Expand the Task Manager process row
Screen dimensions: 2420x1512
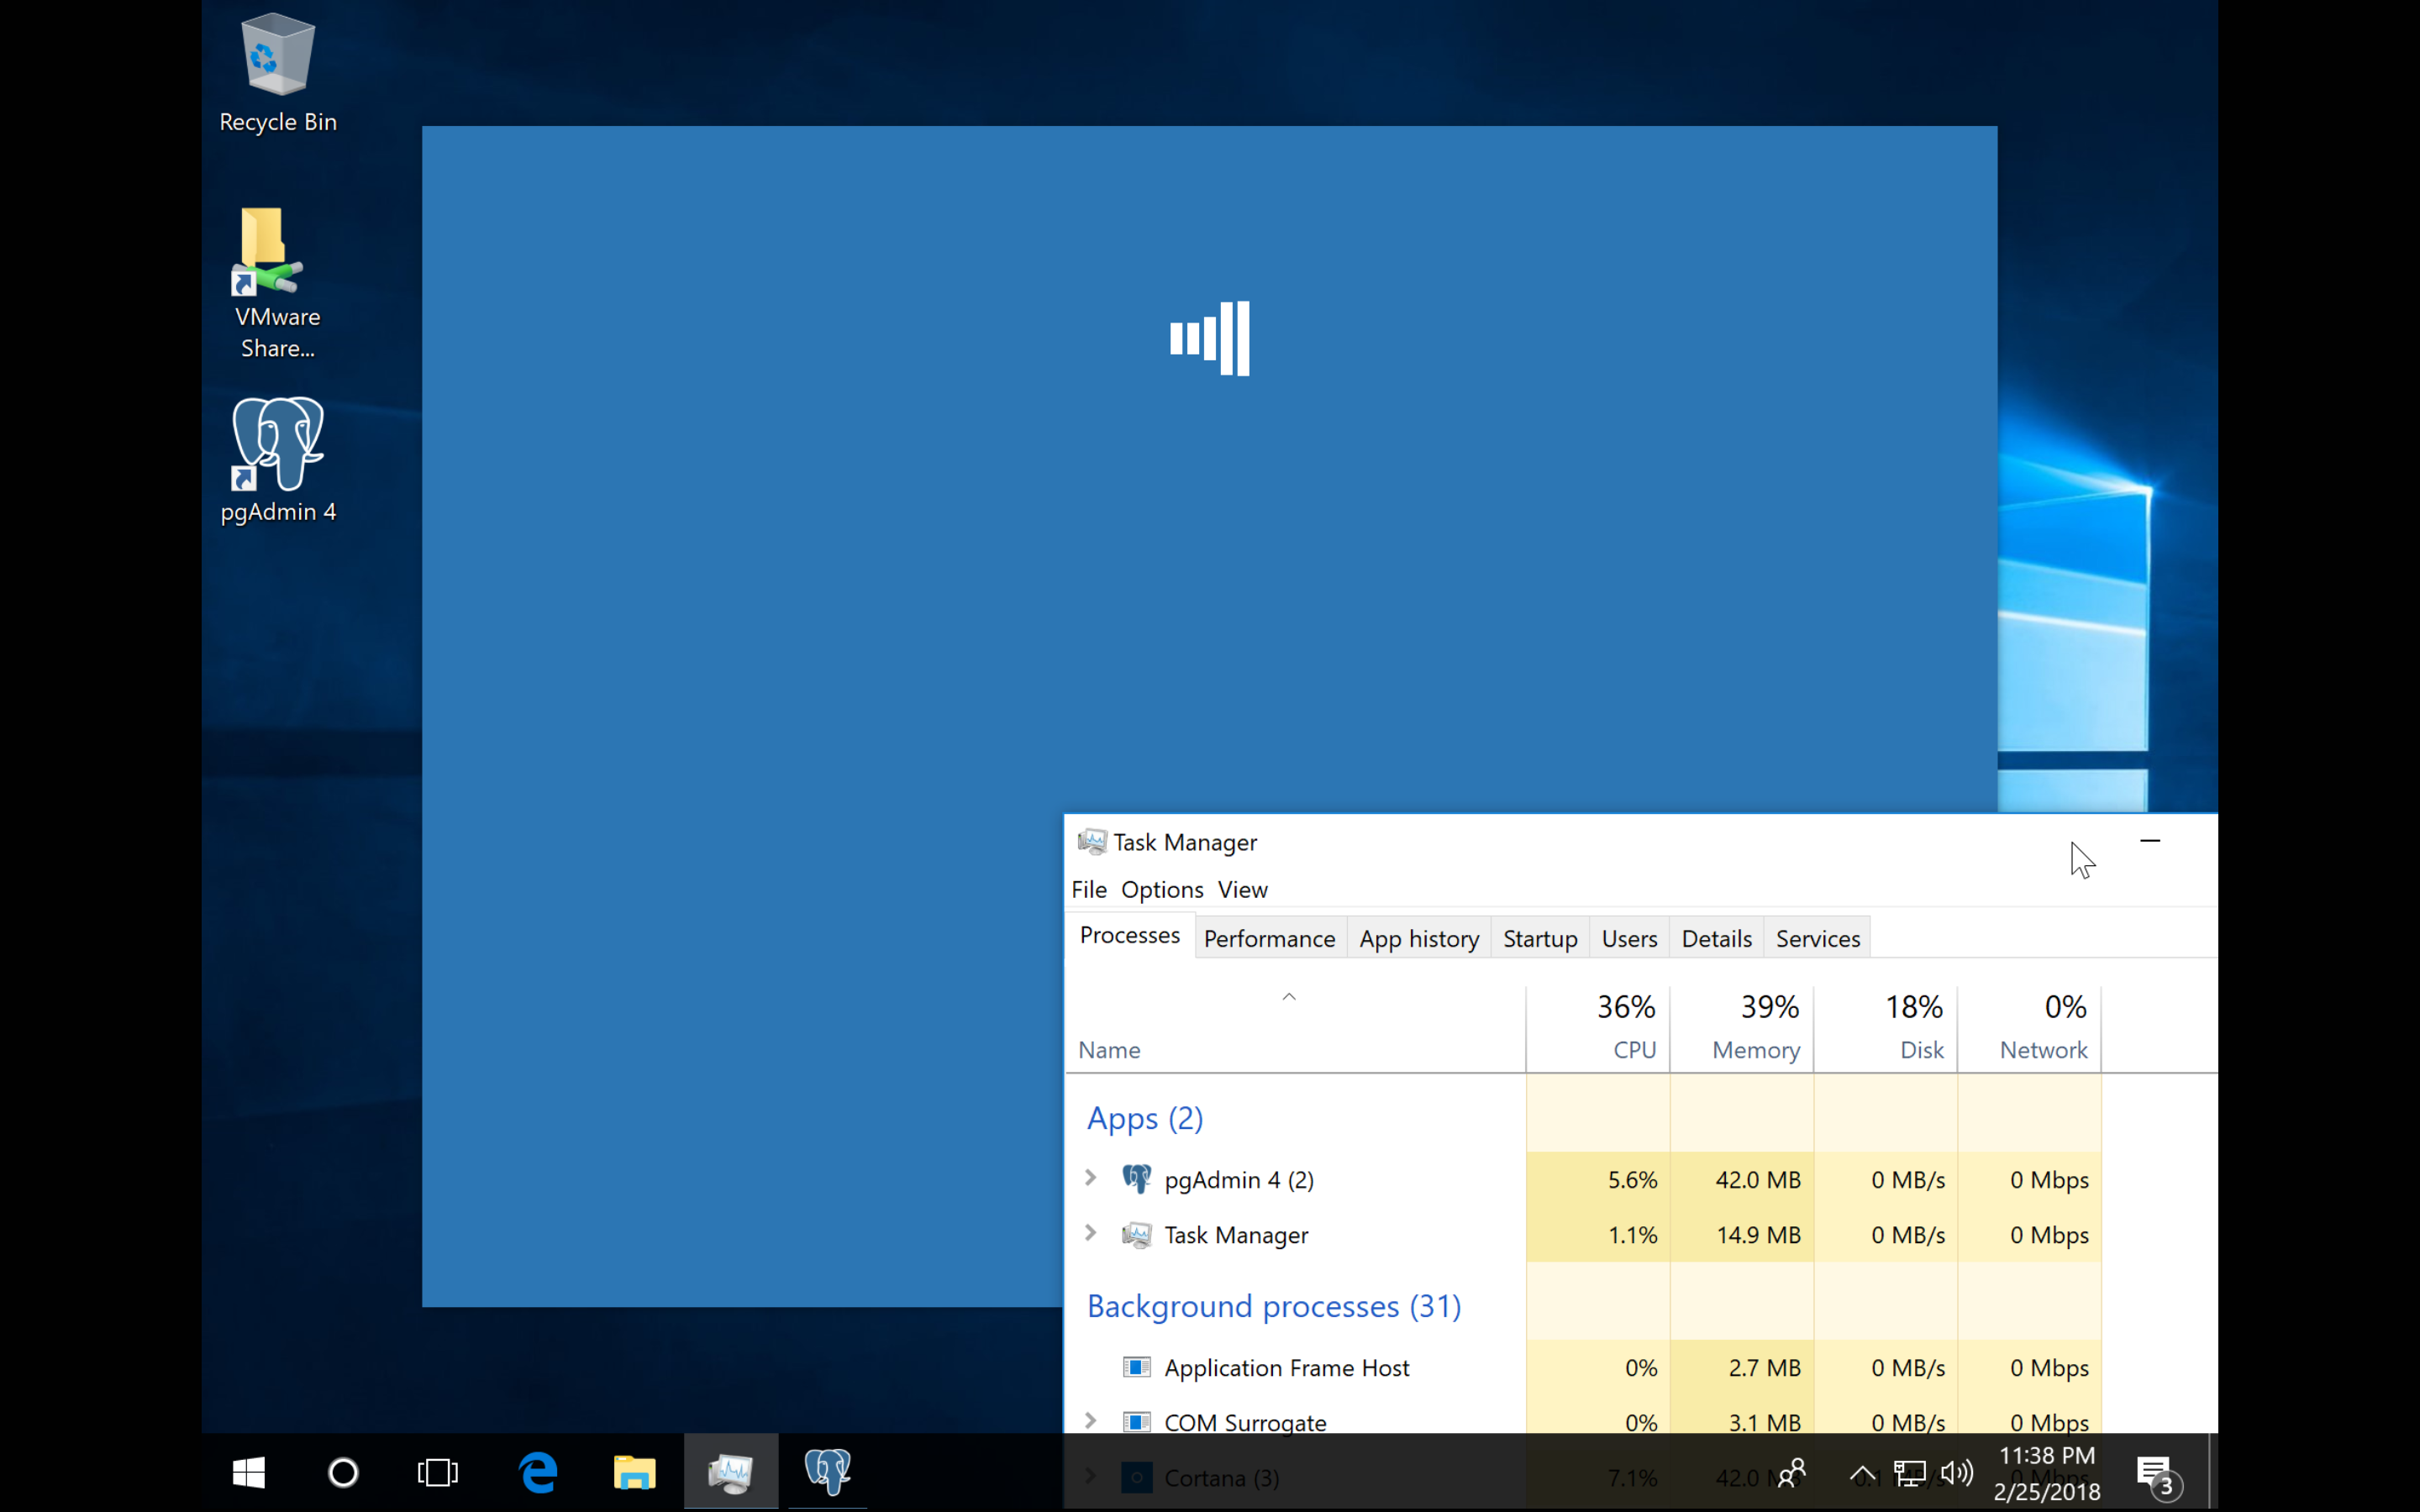tap(1091, 1233)
